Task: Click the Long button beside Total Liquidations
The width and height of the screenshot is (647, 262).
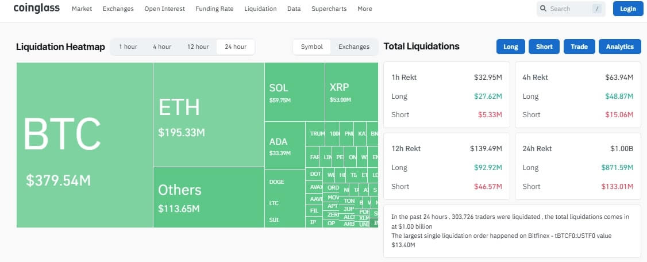Action: point(510,47)
